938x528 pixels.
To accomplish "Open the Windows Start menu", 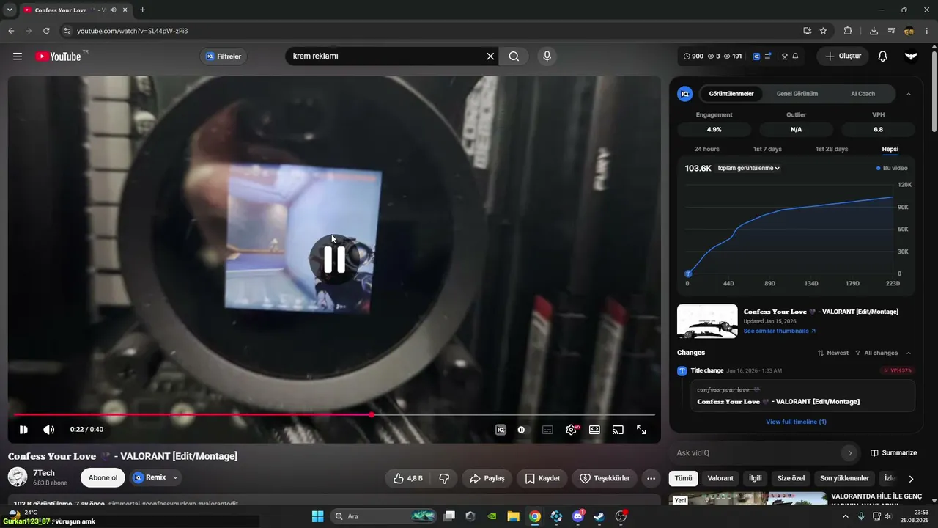I will [x=318, y=516].
